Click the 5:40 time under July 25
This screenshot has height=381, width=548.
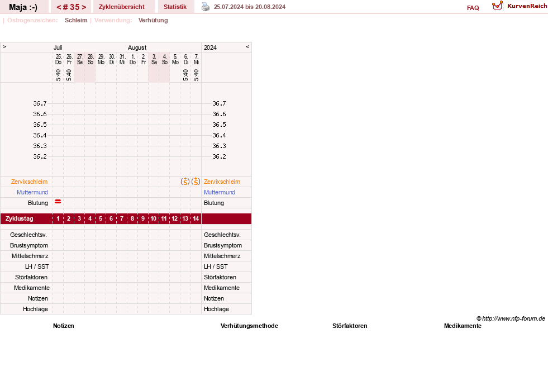[x=58, y=75]
